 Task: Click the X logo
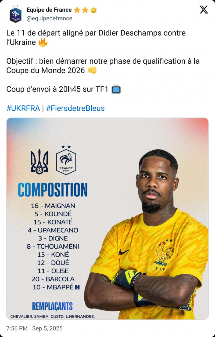pyautogui.click(x=204, y=10)
